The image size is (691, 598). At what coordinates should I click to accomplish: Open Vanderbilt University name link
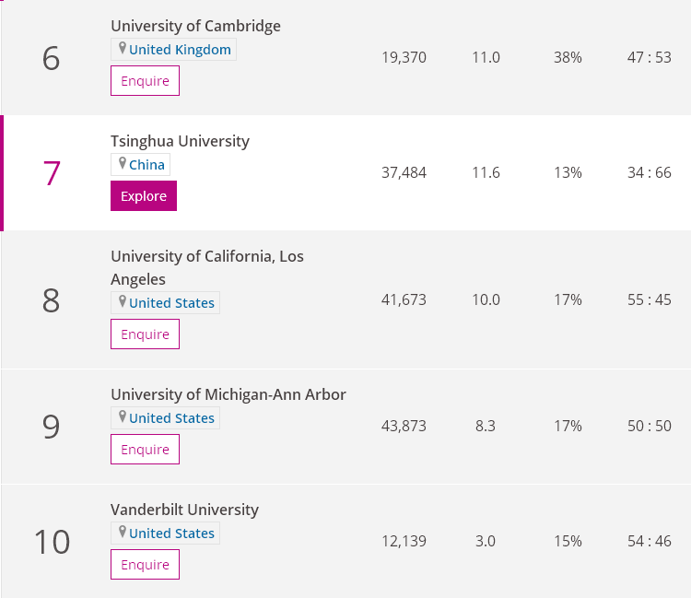pos(184,510)
